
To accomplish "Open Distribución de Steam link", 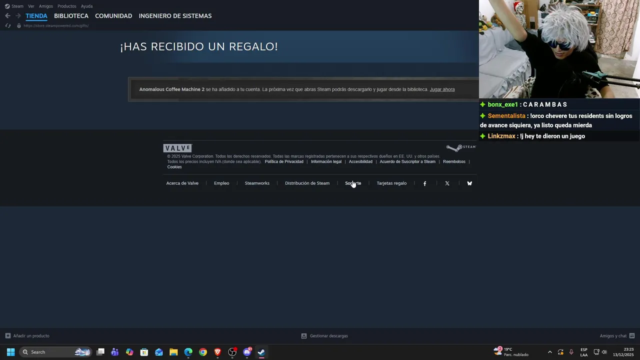I will (307, 183).
